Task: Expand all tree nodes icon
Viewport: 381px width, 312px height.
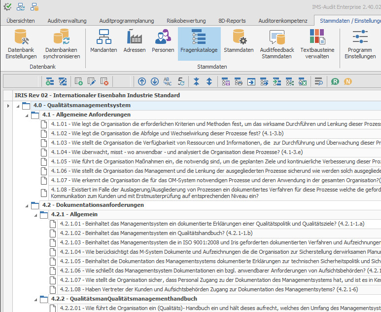Action: click(x=209, y=81)
